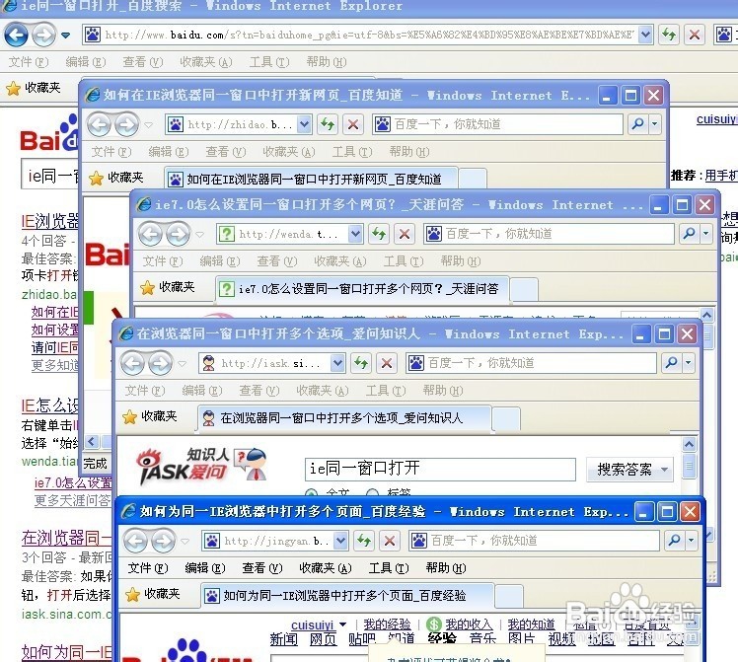
Task: Expand address dropdown of iask window
Action: [338, 363]
